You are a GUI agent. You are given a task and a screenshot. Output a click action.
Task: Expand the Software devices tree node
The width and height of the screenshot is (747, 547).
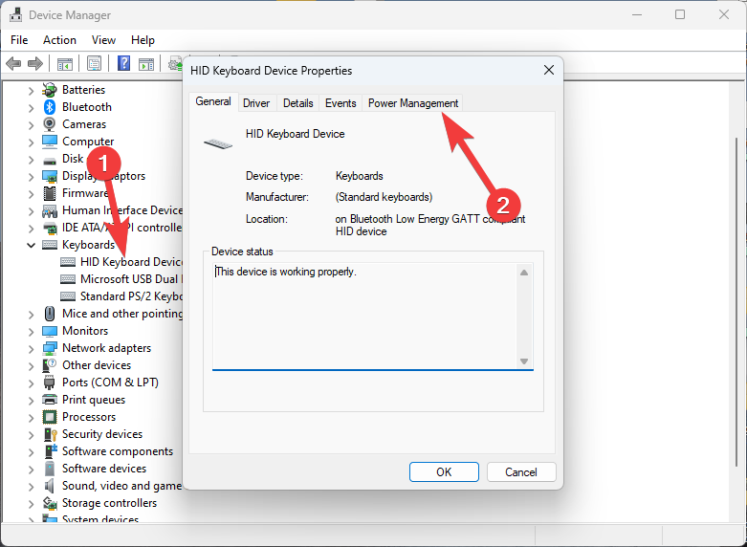(31, 470)
